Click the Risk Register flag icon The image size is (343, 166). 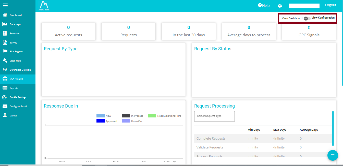pos(5,51)
